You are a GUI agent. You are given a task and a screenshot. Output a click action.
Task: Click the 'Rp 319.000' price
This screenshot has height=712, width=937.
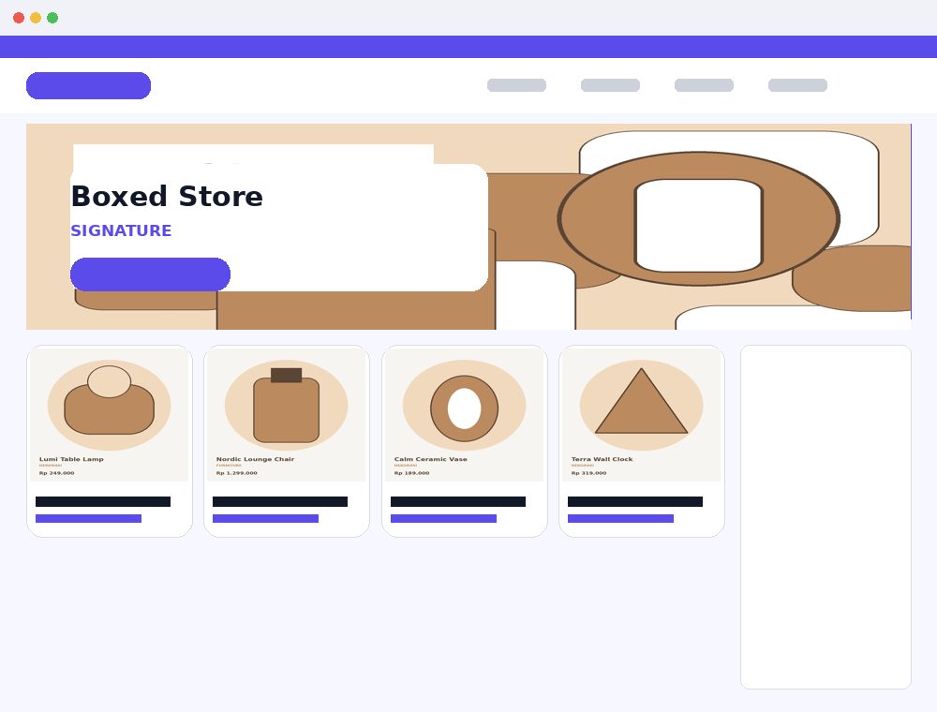tap(588, 473)
